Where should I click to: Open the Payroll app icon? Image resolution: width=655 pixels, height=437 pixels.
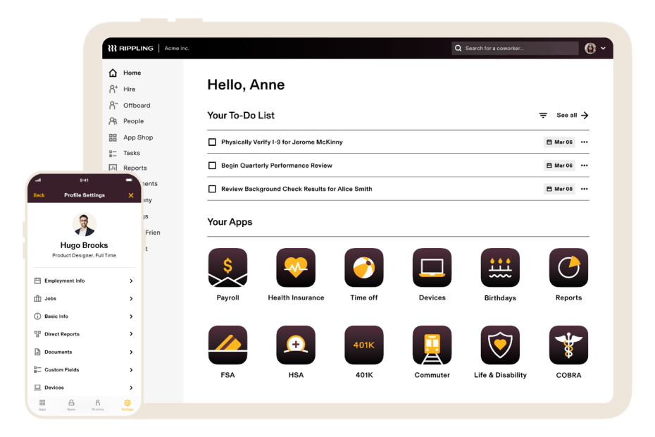tap(227, 268)
